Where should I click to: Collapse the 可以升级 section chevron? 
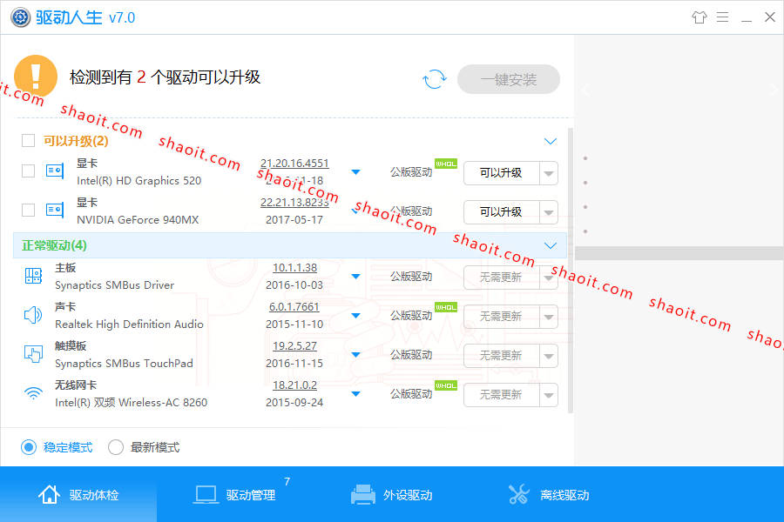point(550,141)
